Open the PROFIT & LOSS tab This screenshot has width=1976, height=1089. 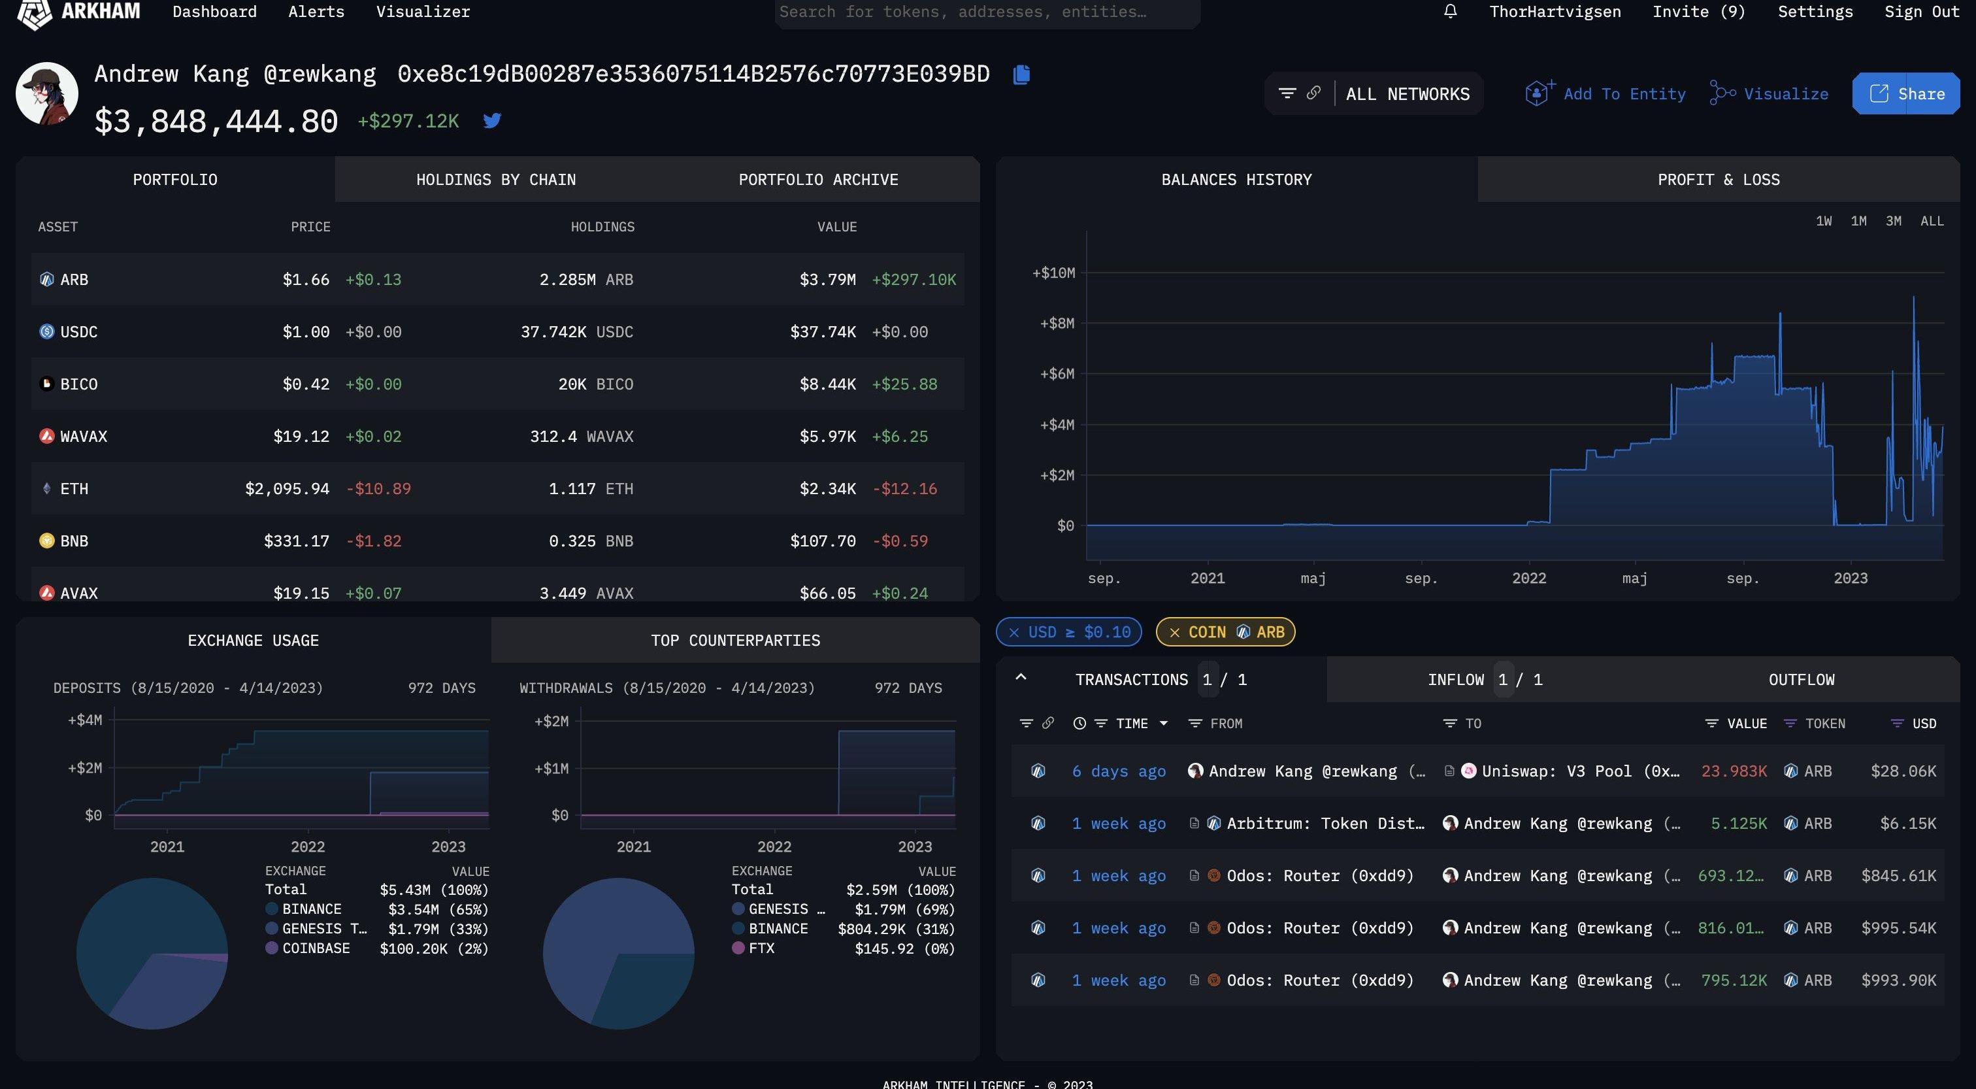[1719, 180]
